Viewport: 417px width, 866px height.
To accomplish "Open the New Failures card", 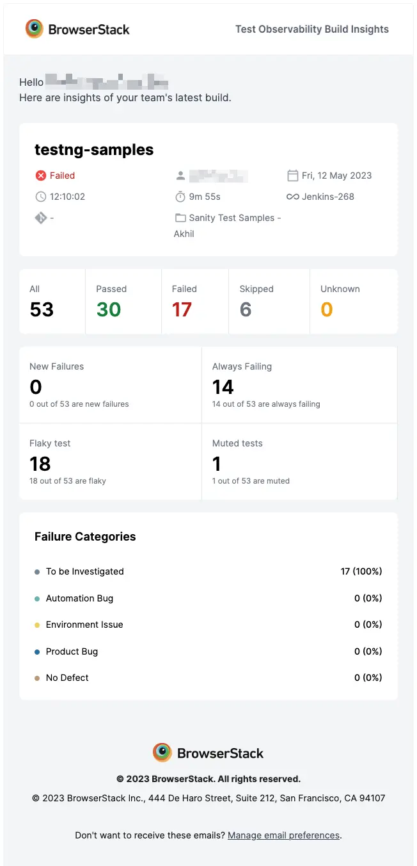I will (x=111, y=385).
